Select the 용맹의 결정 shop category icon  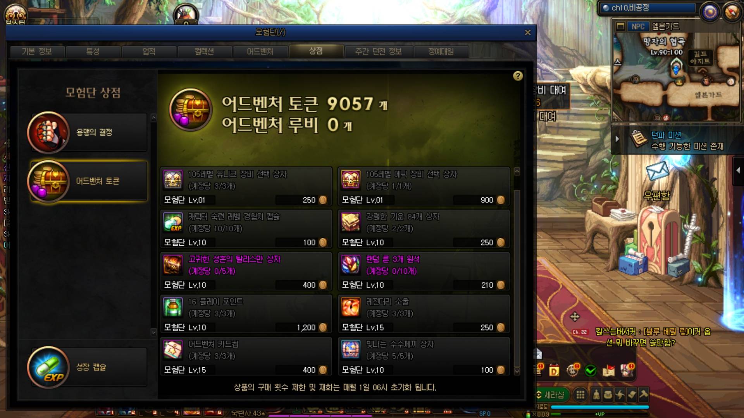48,132
